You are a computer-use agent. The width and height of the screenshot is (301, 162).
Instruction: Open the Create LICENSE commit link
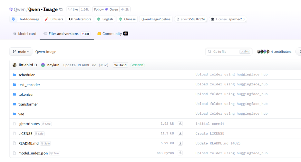point(210,133)
